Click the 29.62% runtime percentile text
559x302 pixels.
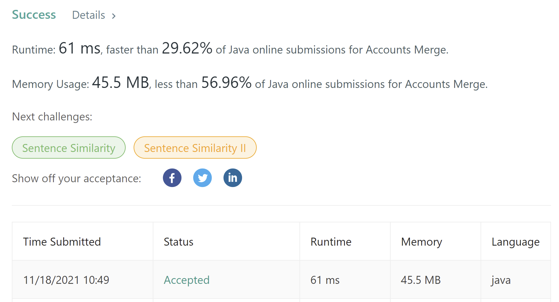click(187, 48)
